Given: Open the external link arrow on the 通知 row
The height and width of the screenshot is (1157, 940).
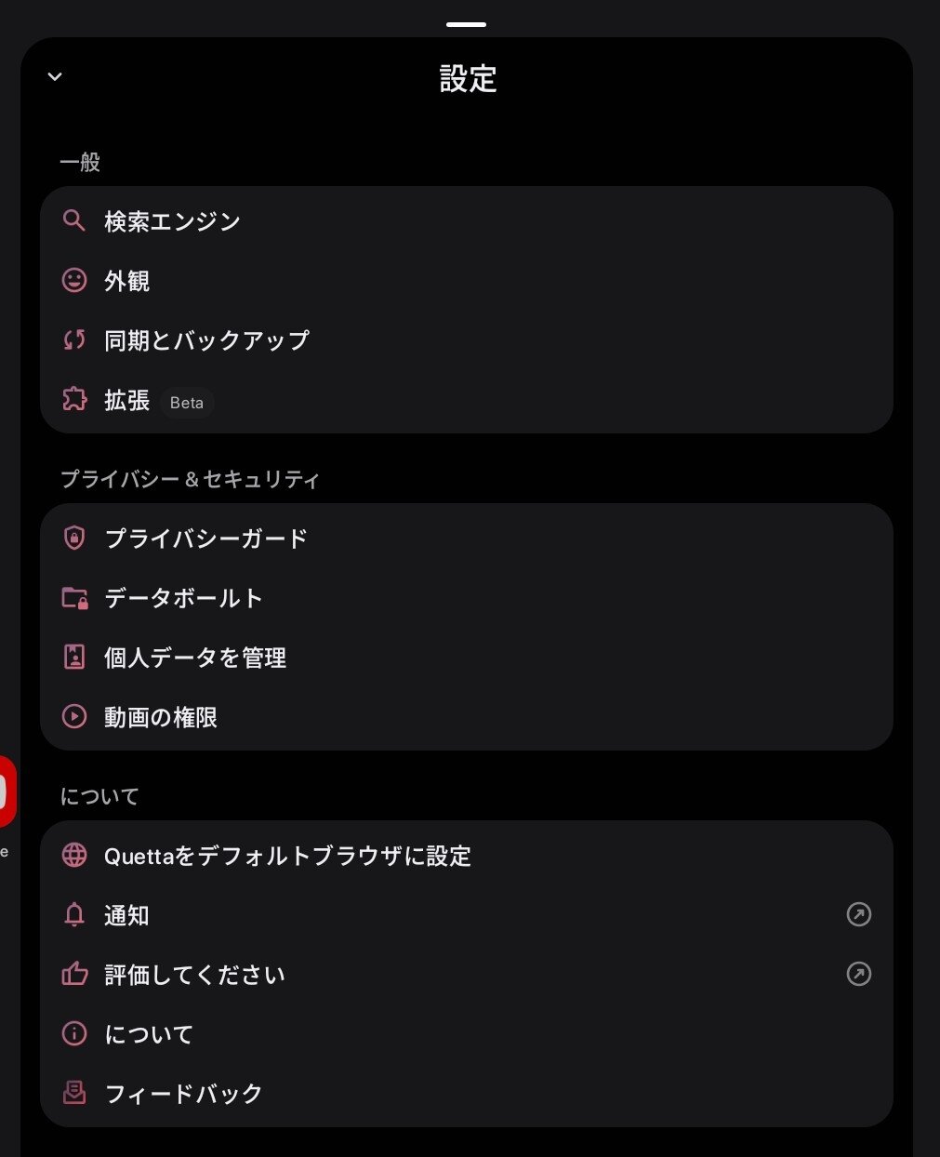Looking at the screenshot, I should point(859,914).
